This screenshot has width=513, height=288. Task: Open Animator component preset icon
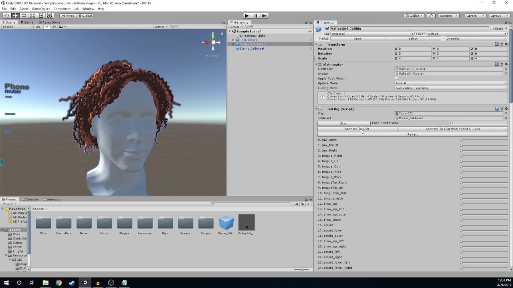click(x=501, y=64)
